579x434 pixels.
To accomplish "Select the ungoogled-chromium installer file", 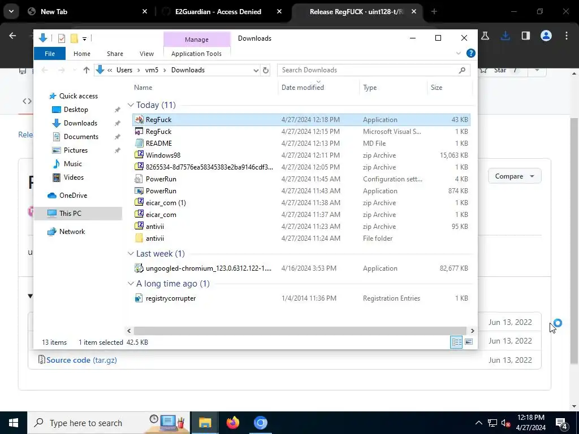I will click(301, 268).
